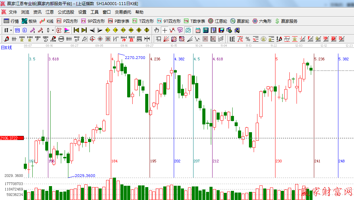Click the 行情 quotes button
The image size is (354, 200).
(11, 21)
